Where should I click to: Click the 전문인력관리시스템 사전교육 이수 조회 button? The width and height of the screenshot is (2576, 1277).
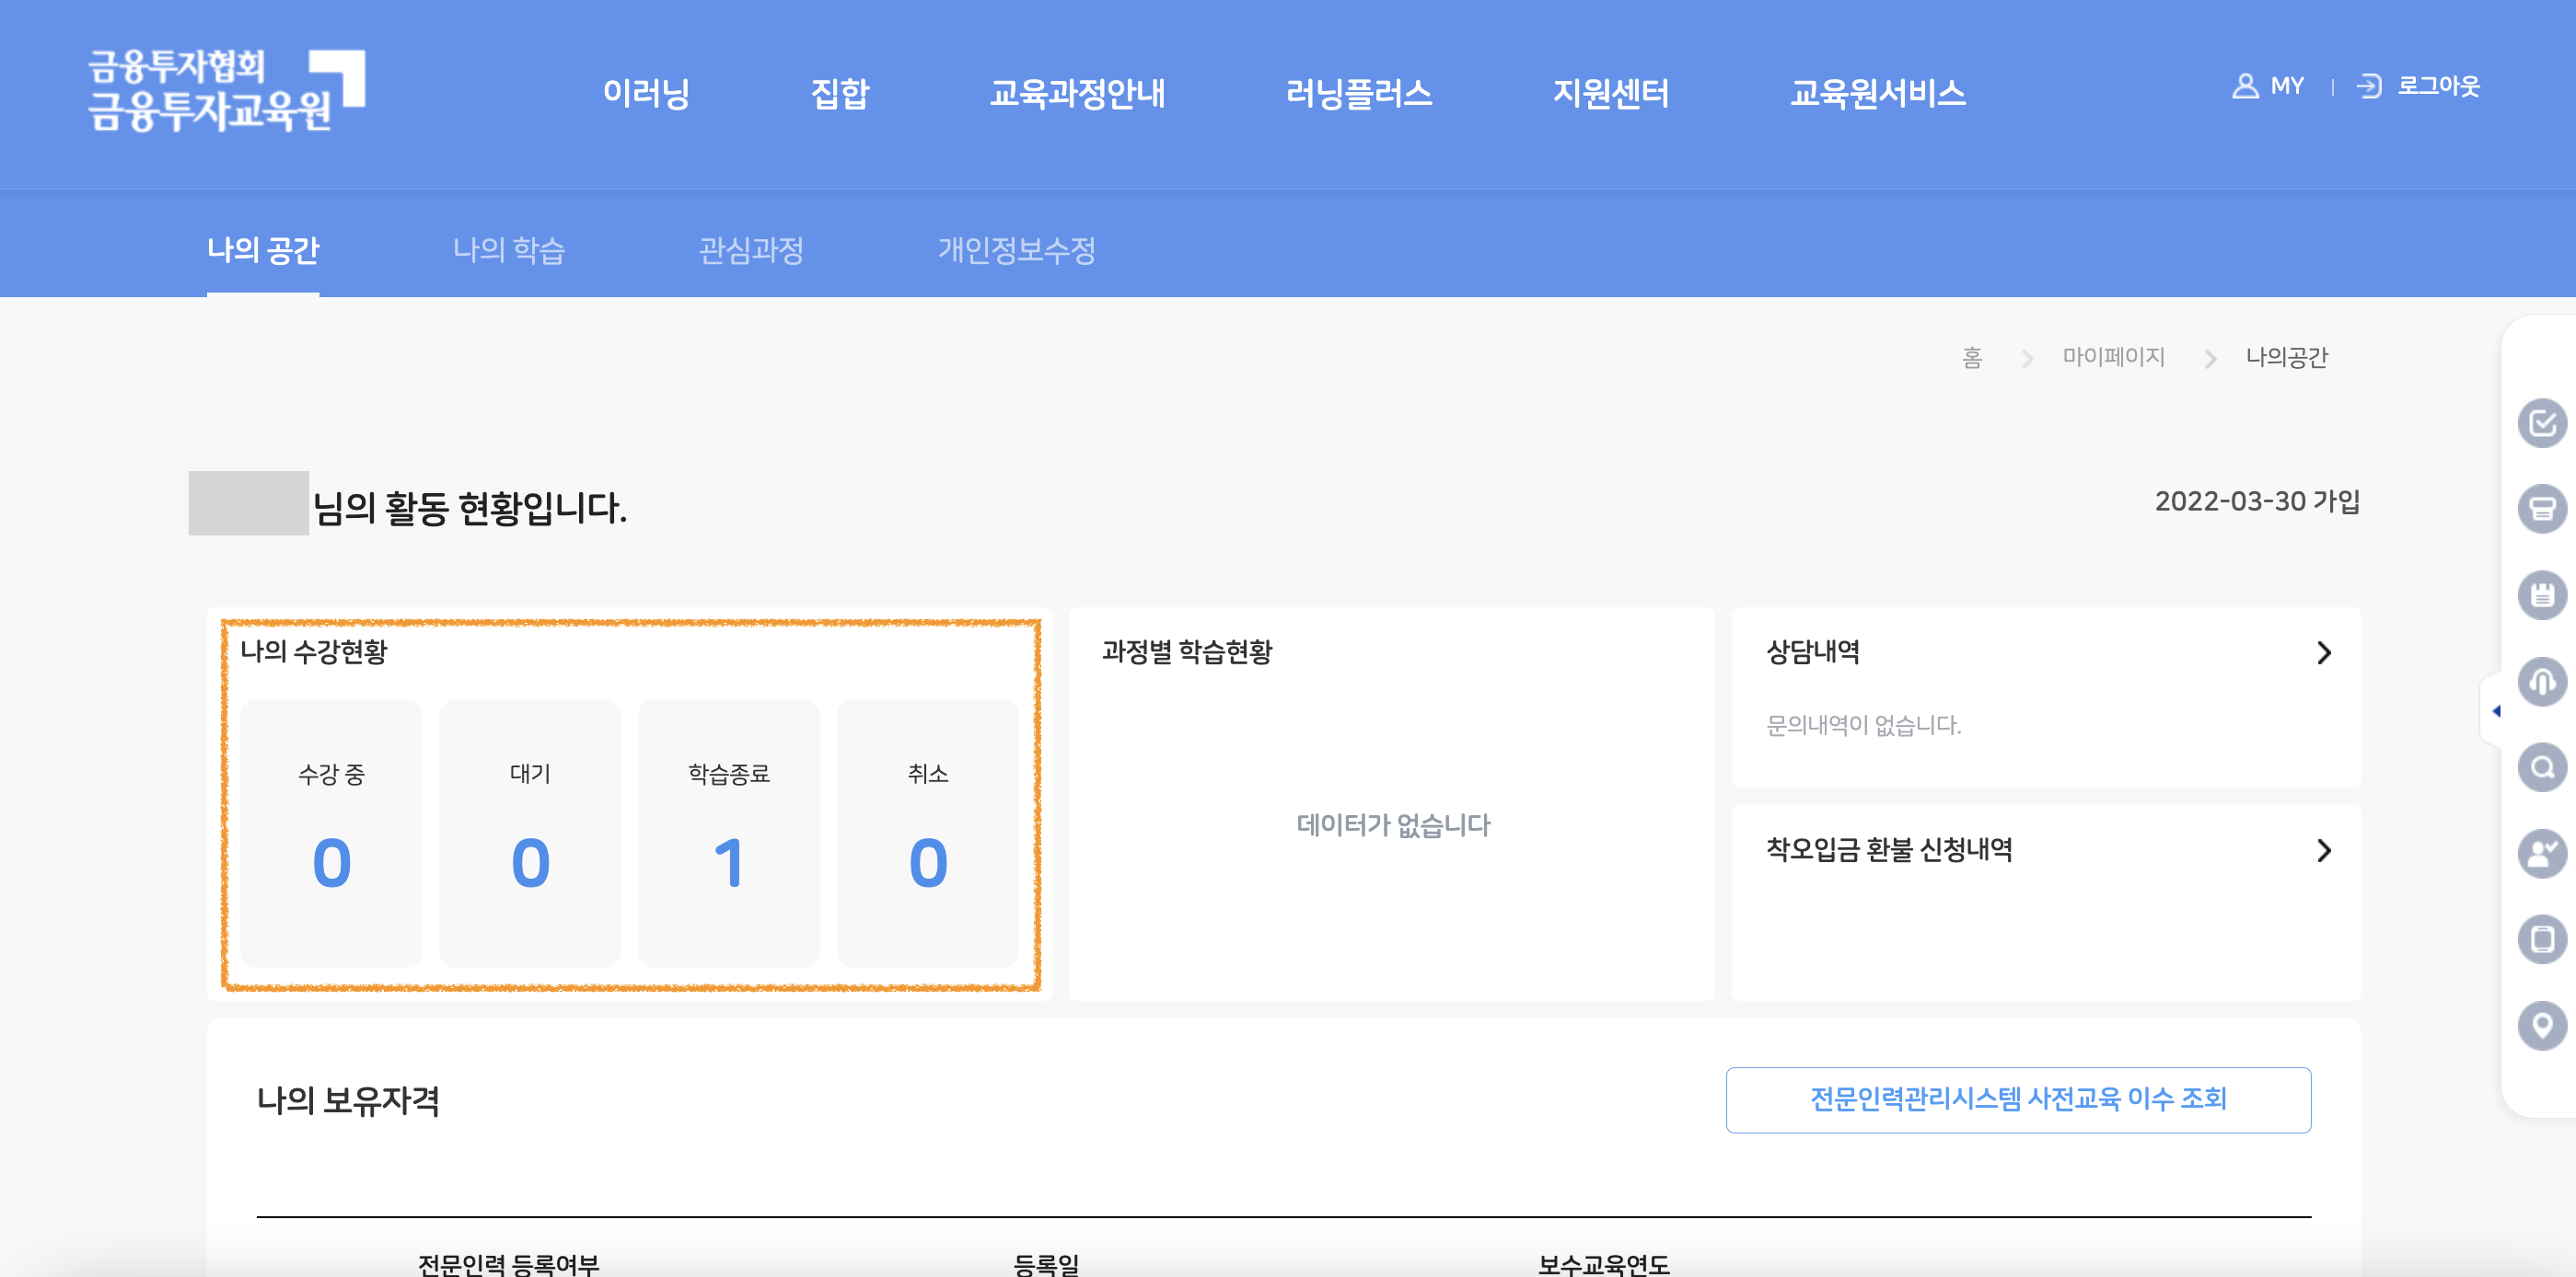(x=2019, y=1099)
